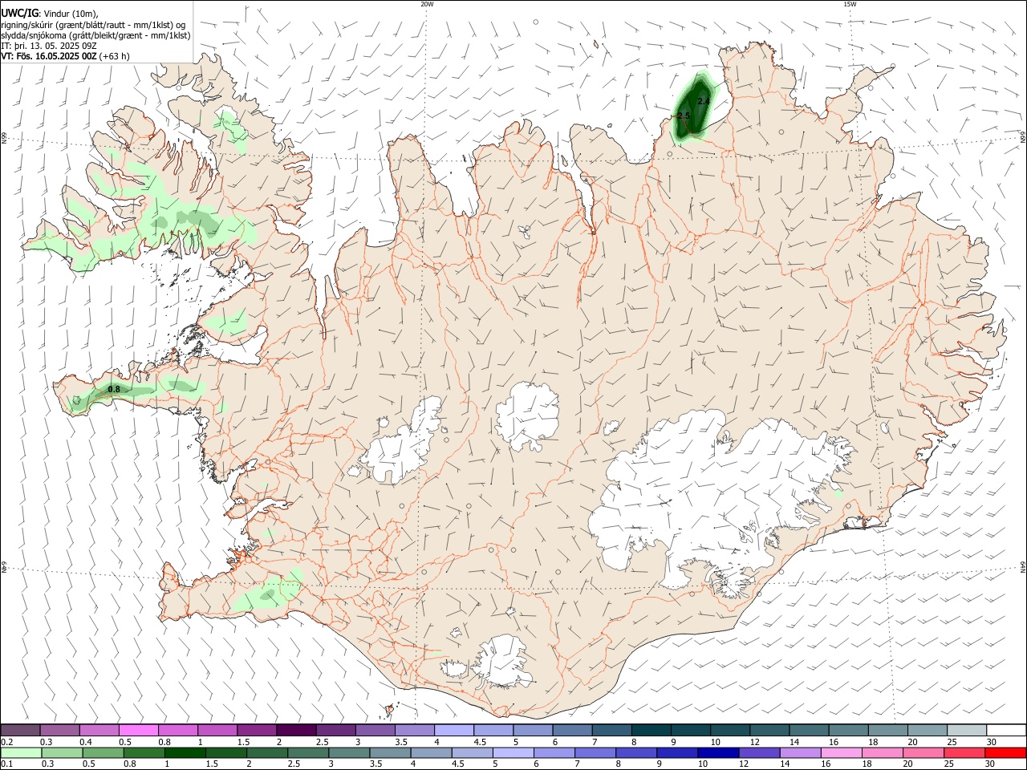Click the bright red 30 swatch in lower legend row
The image size is (1027, 770).
(1005, 753)
